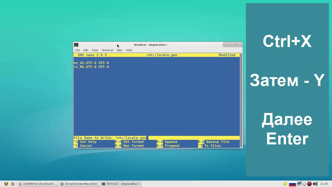Click the Prepend shortcut label

(x=172, y=146)
